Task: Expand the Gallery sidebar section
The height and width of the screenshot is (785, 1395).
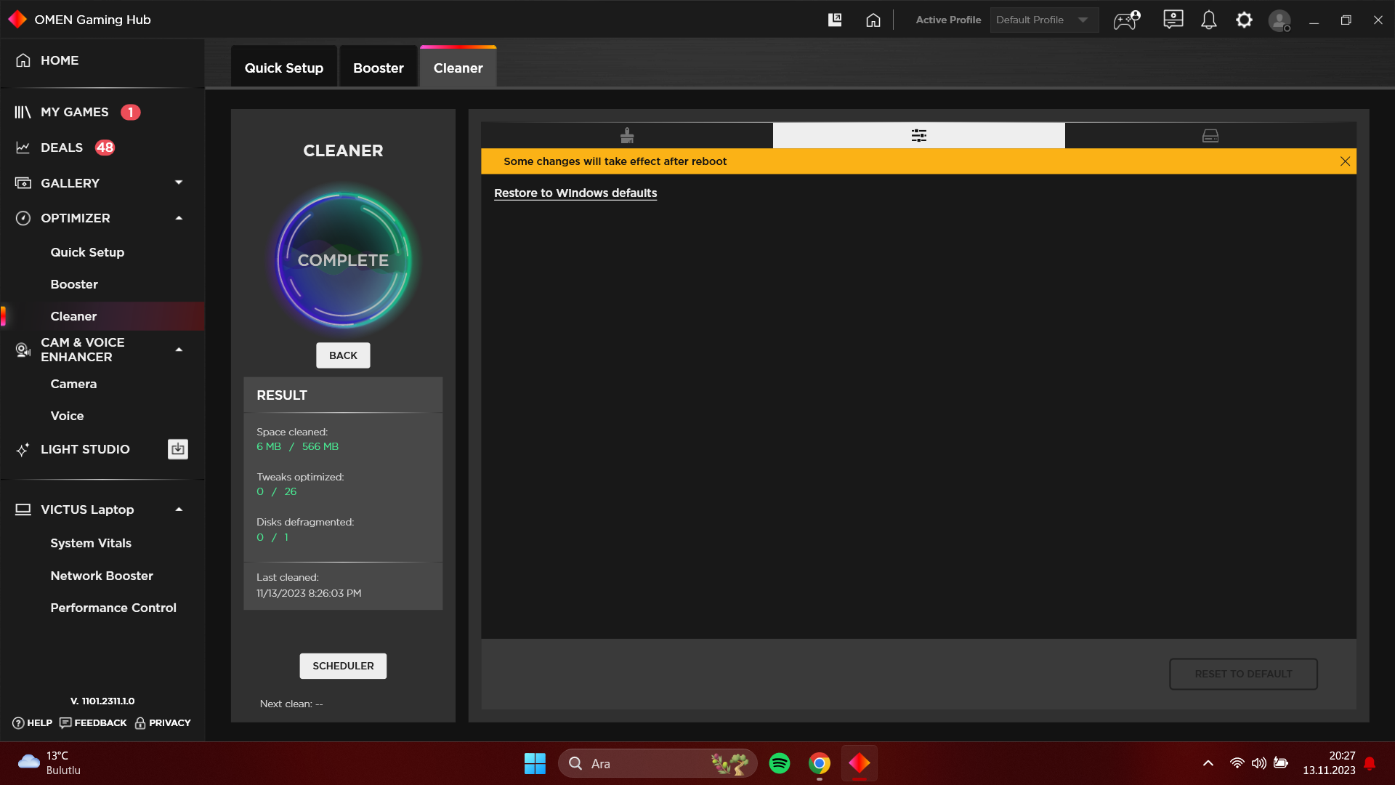Action: pyautogui.click(x=179, y=183)
